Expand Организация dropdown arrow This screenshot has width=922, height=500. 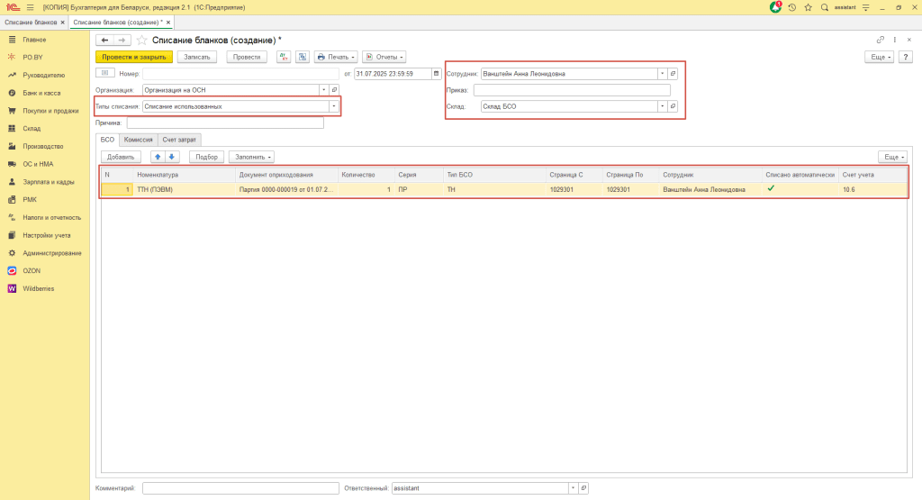tap(323, 90)
